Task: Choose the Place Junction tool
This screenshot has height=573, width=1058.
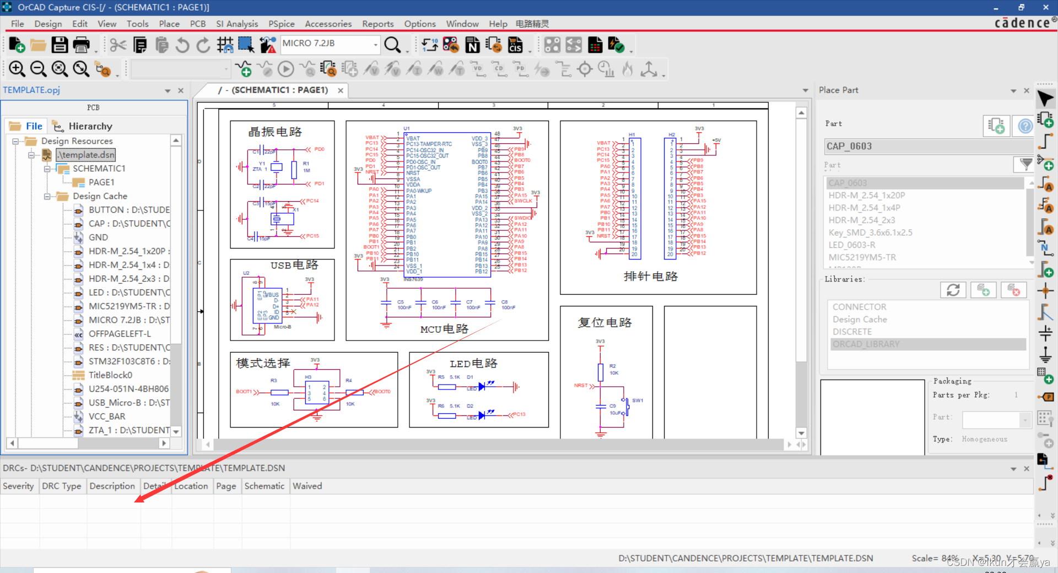Action: pyautogui.click(x=1045, y=290)
